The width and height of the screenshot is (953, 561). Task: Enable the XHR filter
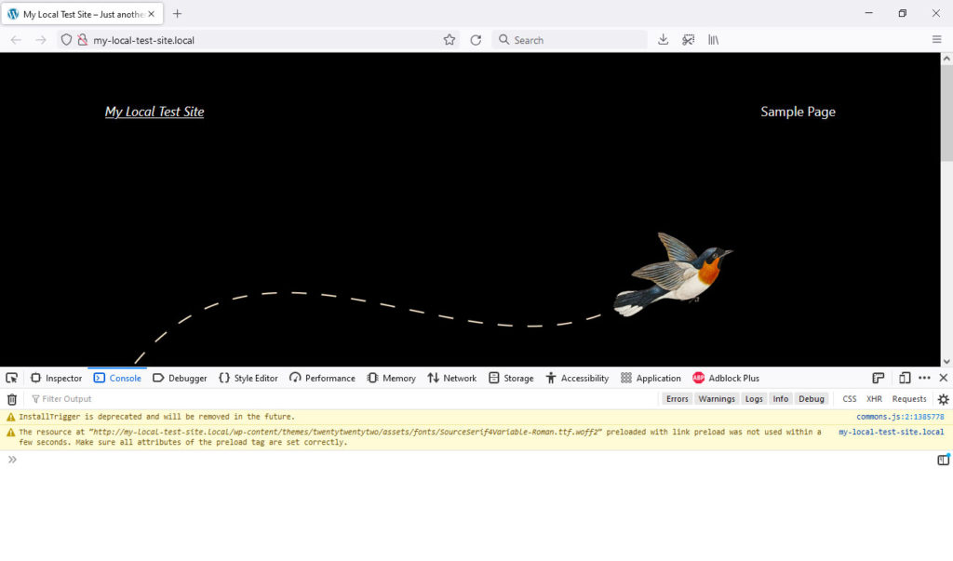point(874,399)
